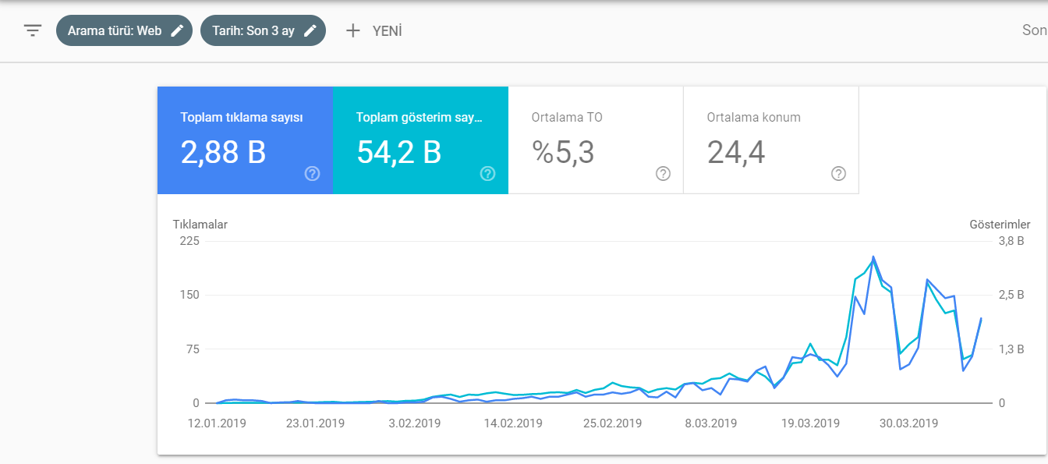The image size is (1048, 464).
Task: Open help icon on Ortalama TO card
Action: coord(664,173)
